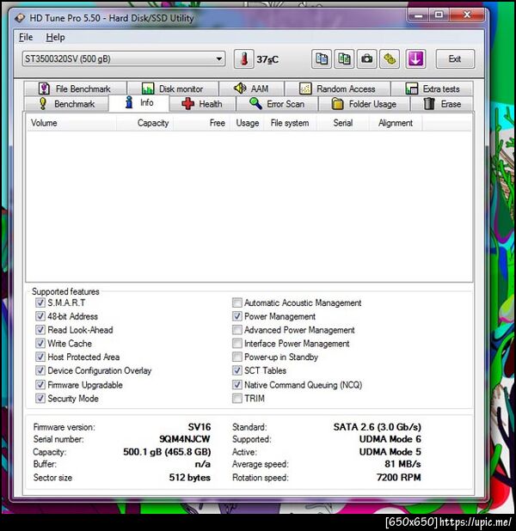Open the Help menu

[55, 37]
